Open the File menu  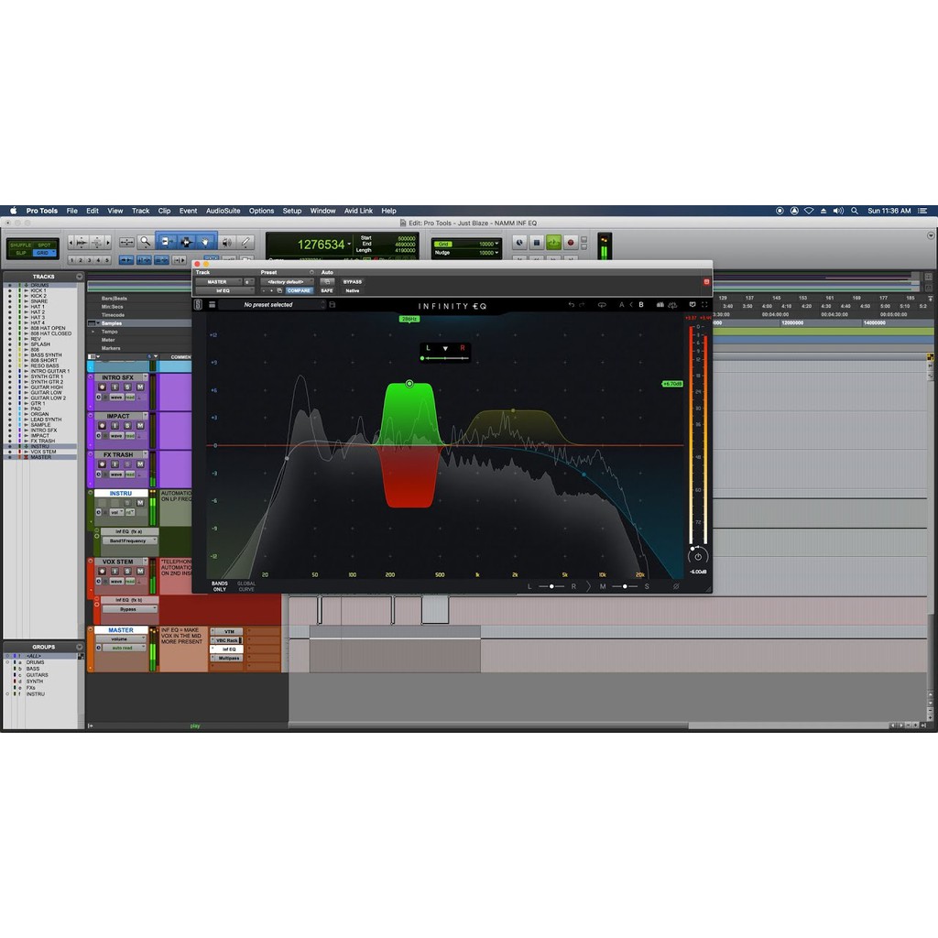(x=71, y=211)
